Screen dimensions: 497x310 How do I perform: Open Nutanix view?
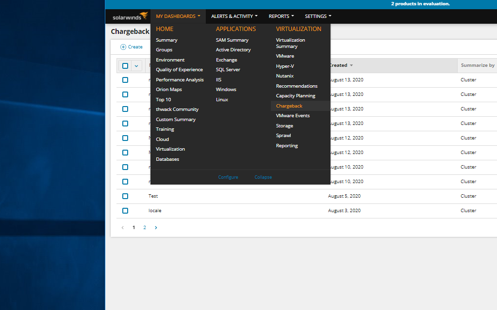click(284, 76)
